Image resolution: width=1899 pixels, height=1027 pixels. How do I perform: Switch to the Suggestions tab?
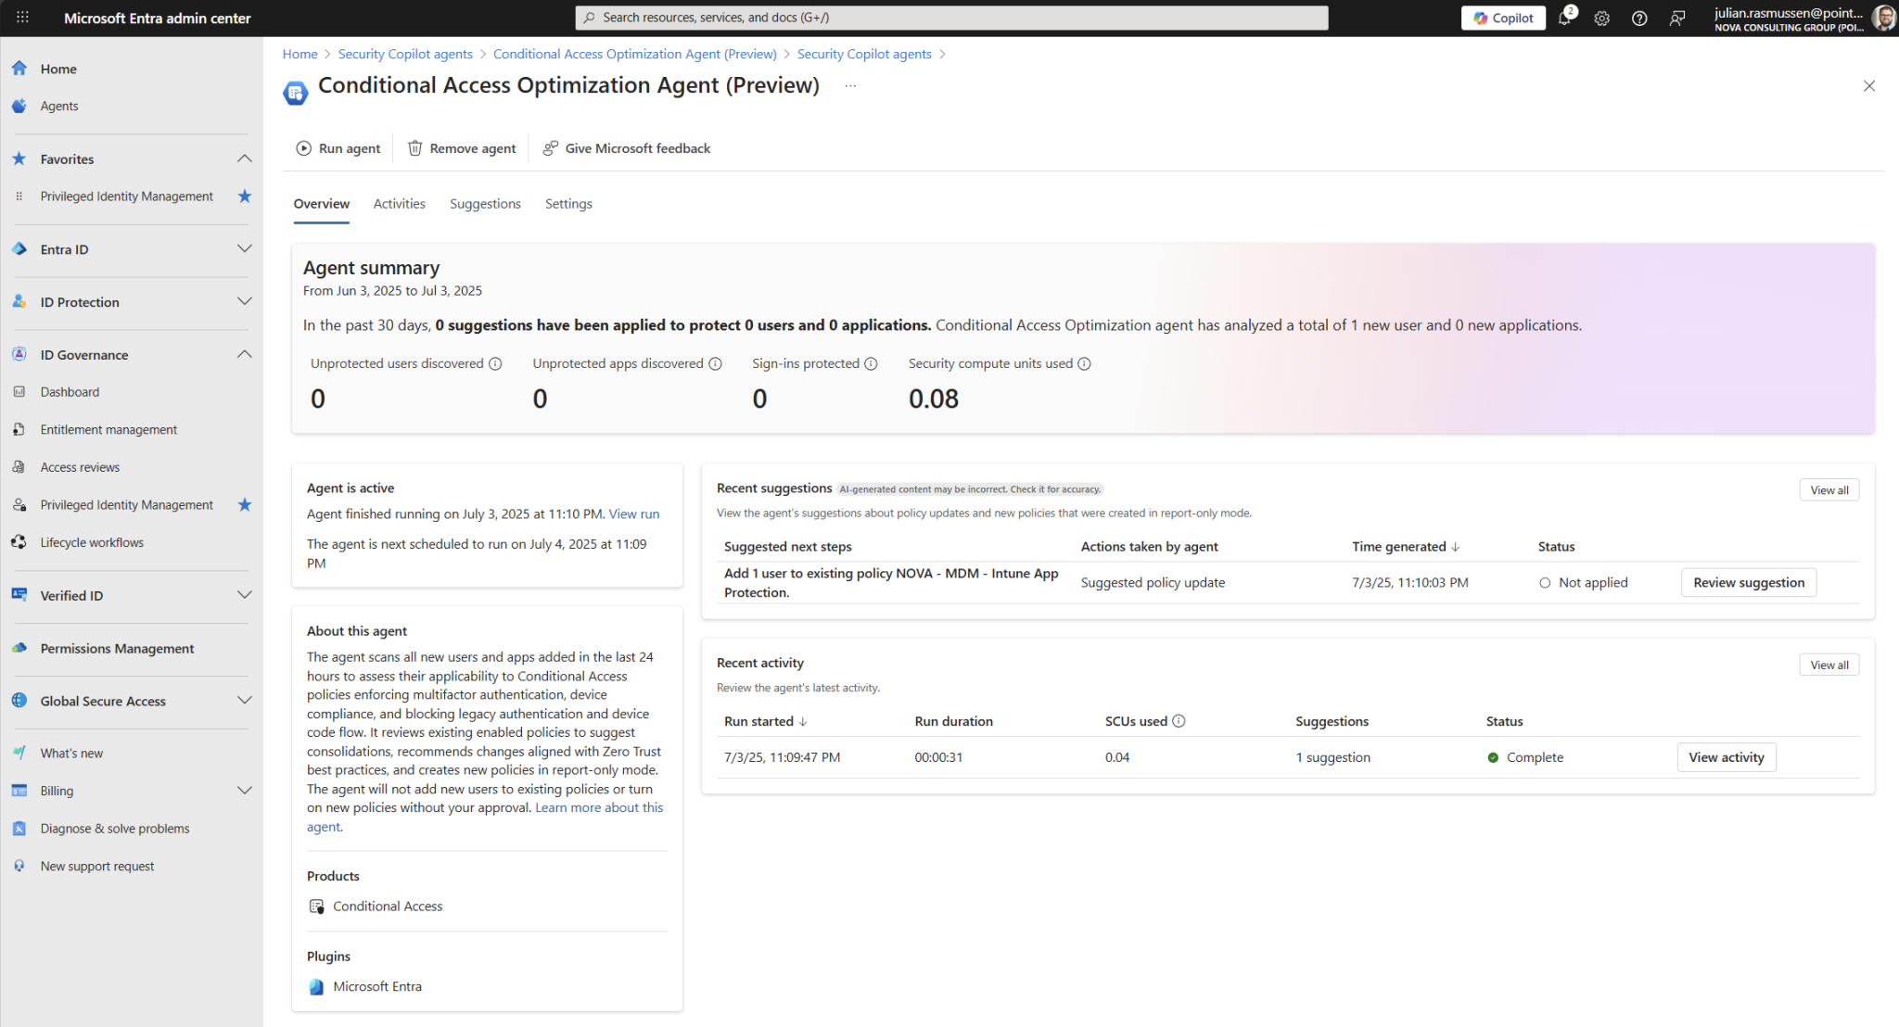[x=485, y=203]
